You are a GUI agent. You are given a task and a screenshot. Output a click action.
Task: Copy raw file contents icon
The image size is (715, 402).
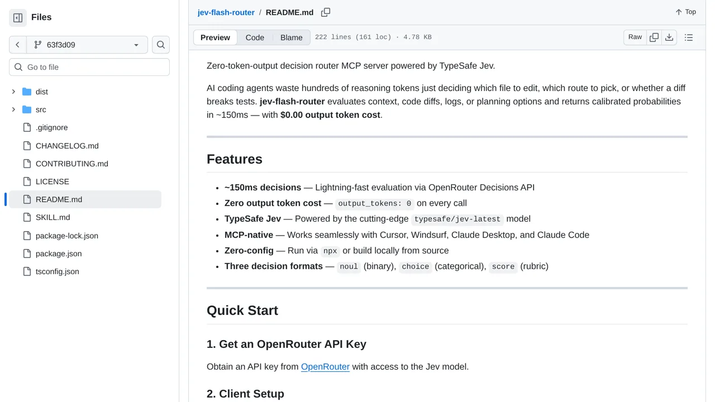(654, 37)
